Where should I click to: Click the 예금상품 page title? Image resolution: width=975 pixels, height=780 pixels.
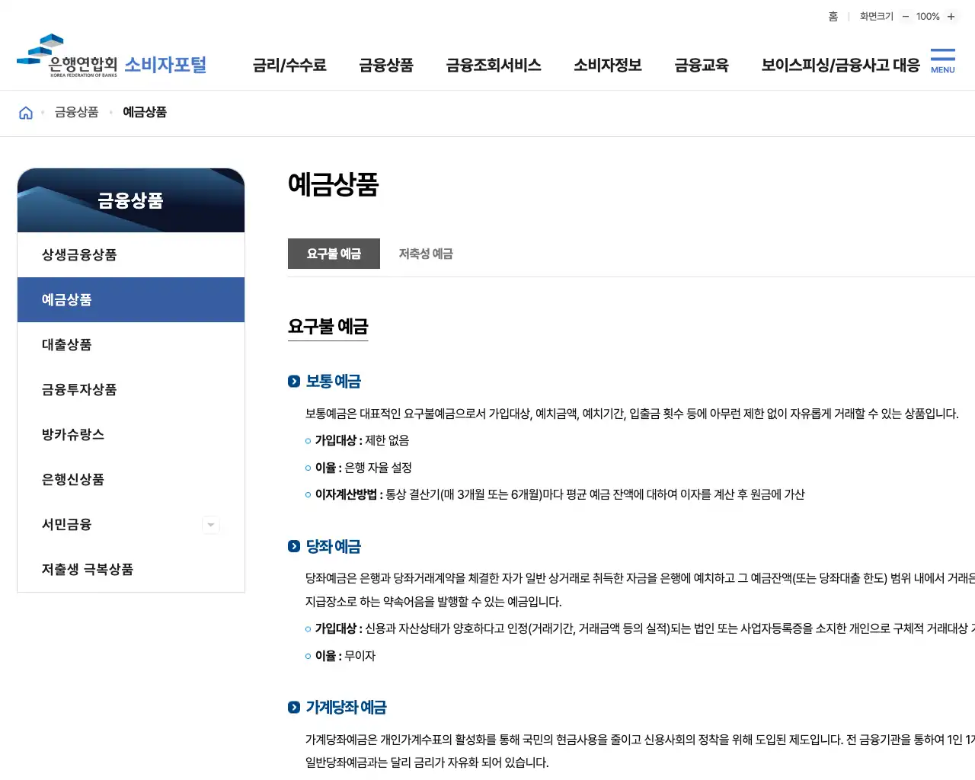point(334,184)
